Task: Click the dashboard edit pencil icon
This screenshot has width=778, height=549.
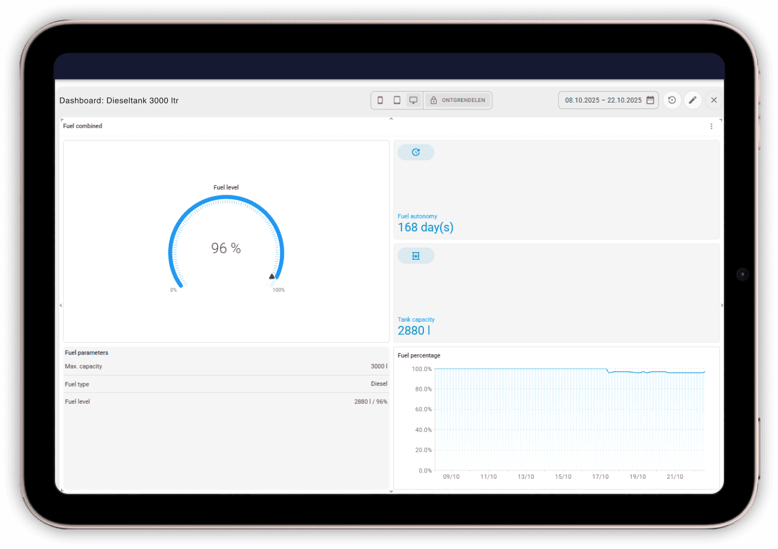Action: (x=693, y=100)
